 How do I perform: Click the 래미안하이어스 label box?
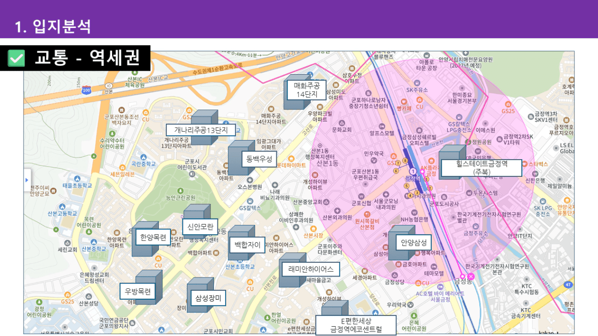tap(310, 269)
